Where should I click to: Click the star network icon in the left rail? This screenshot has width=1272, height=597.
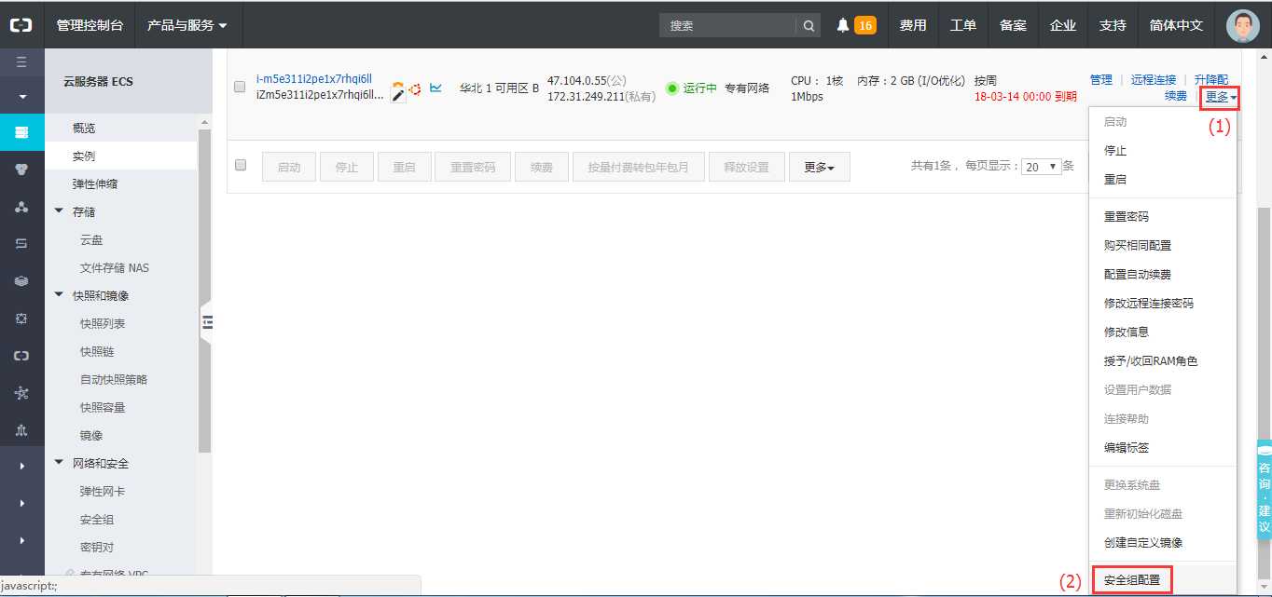21,393
